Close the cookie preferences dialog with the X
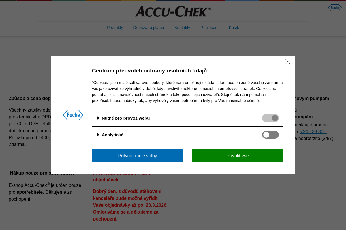The image size is (346, 230). pyautogui.click(x=288, y=62)
